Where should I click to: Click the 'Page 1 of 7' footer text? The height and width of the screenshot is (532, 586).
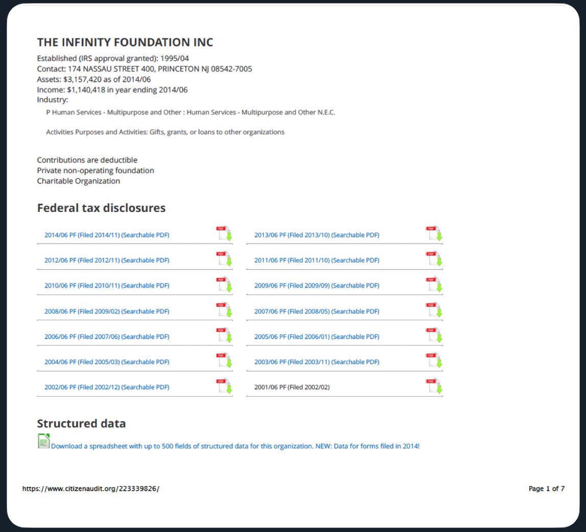[x=546, y=489]
